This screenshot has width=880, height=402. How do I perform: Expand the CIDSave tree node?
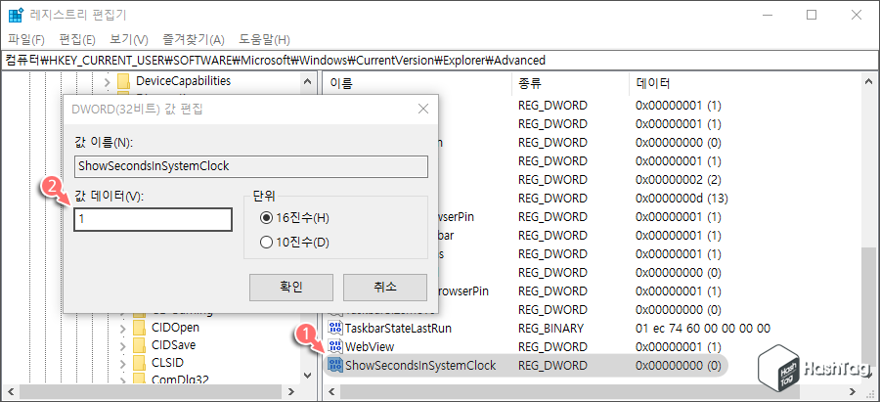122,344
